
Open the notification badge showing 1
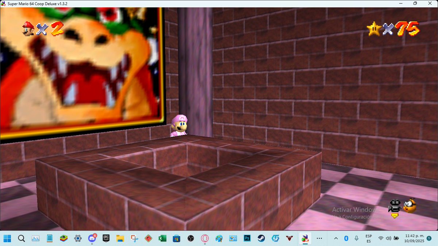(429, 238)
